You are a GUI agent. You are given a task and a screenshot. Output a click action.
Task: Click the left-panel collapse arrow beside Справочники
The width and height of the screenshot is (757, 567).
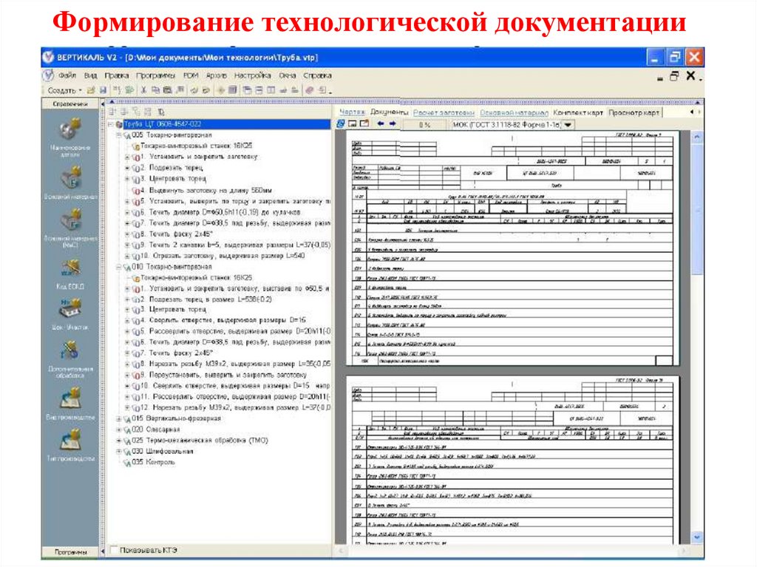[x=103, y=103]
